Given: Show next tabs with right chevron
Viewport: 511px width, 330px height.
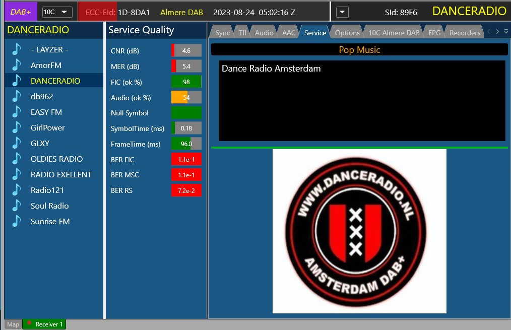Looking at the screenshot, I should [x=497, y=32].
